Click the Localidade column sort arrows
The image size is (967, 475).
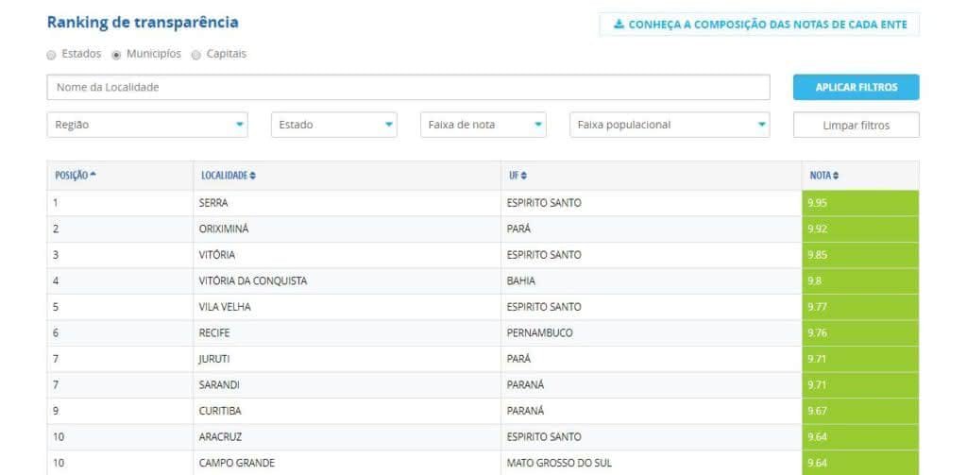(x=253, y=176)
